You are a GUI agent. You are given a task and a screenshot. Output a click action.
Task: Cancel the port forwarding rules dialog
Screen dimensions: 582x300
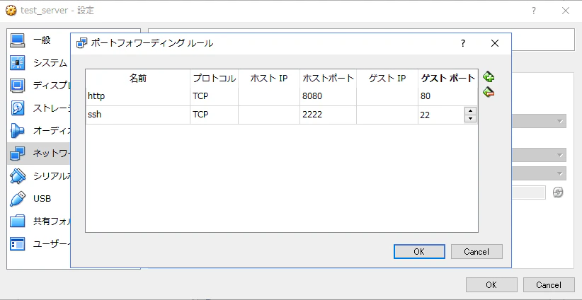pos(477,252)
